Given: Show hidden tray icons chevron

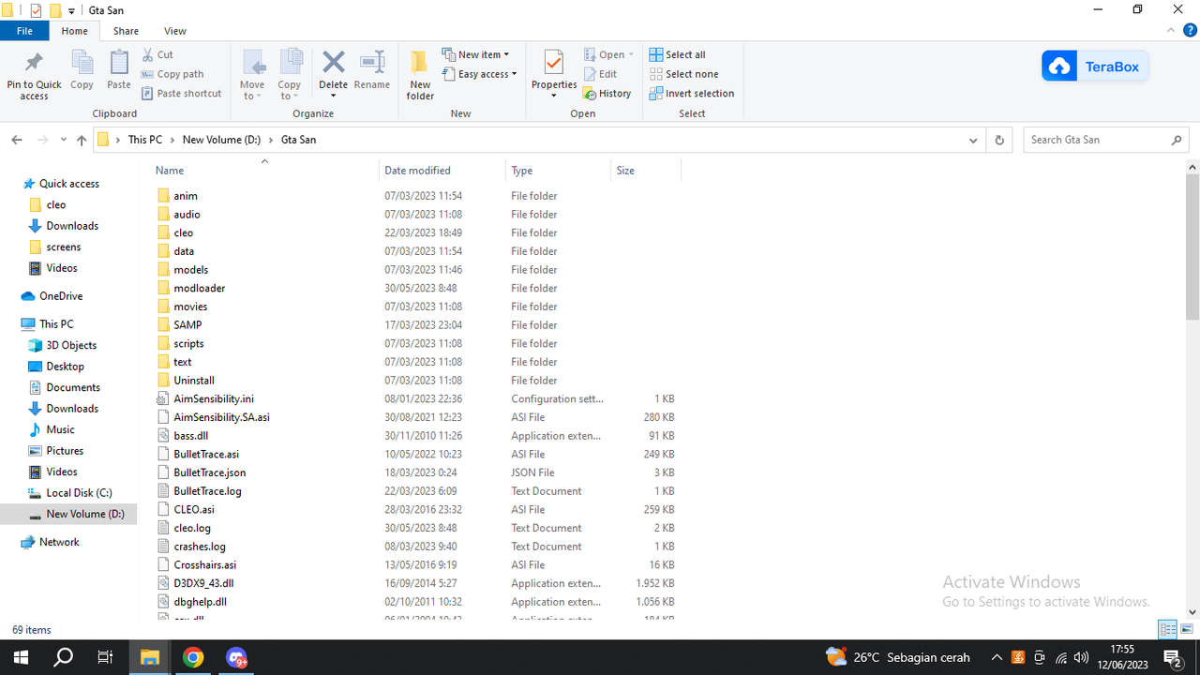Looking at the screenshot, I should tap(997, 657).
